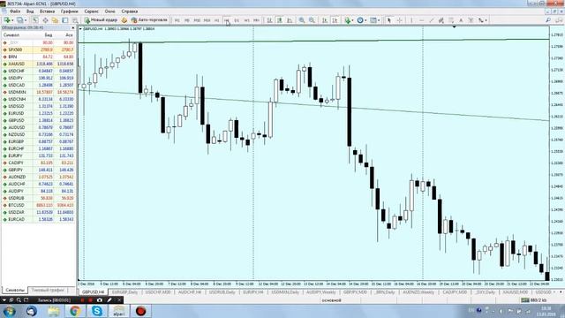The height and width of the screenshot is (318, 565).
Task: Select the text 'A' drawing tool
Action: (461, 20)
